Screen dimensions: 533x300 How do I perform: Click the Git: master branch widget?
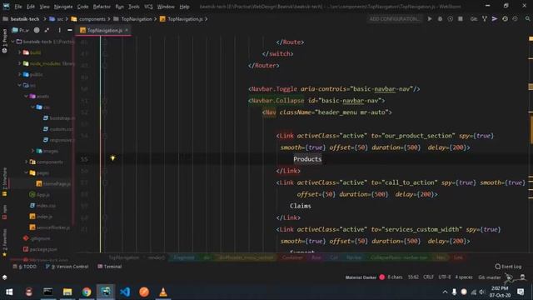489,277
